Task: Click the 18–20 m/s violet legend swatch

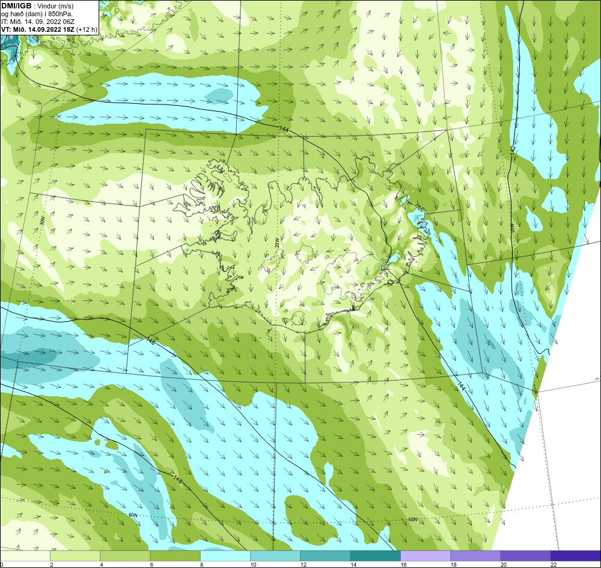Action: 475,555
